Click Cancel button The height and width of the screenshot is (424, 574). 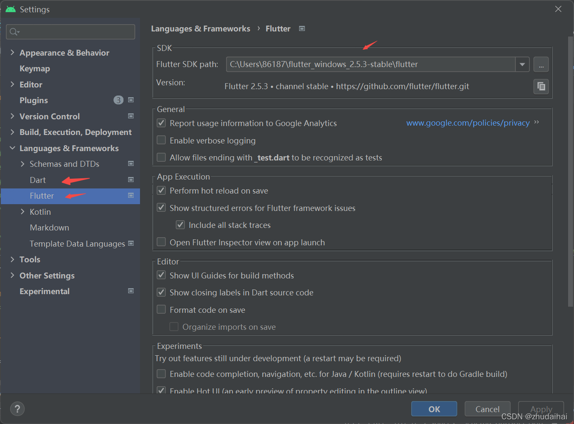[487, 409]
